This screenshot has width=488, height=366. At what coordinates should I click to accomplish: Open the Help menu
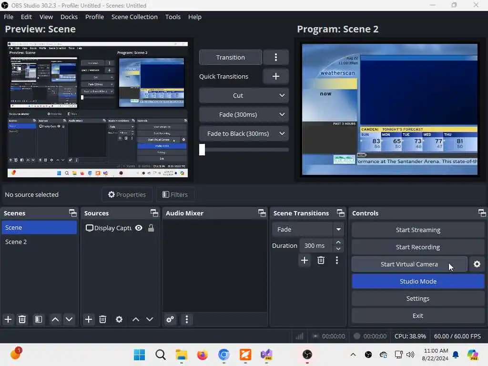195,17
